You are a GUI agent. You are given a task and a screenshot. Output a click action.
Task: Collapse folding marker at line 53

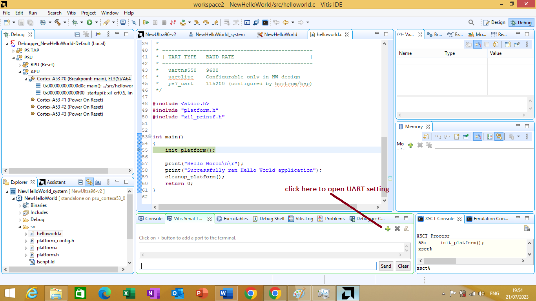(149, 136)
